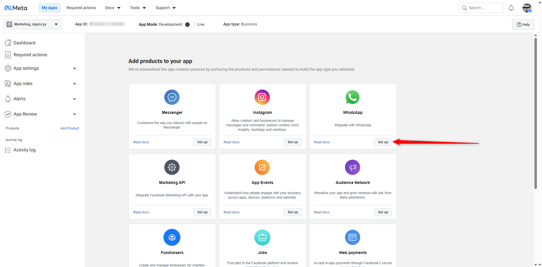The height and width of the screenshot is (267, 542).
Task: Click the Messenger product icon
Action: [x=172, y=97]
